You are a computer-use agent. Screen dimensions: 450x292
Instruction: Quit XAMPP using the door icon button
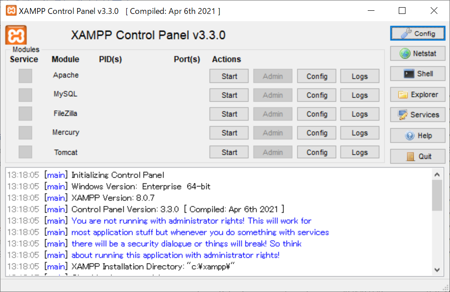point(418,156)
